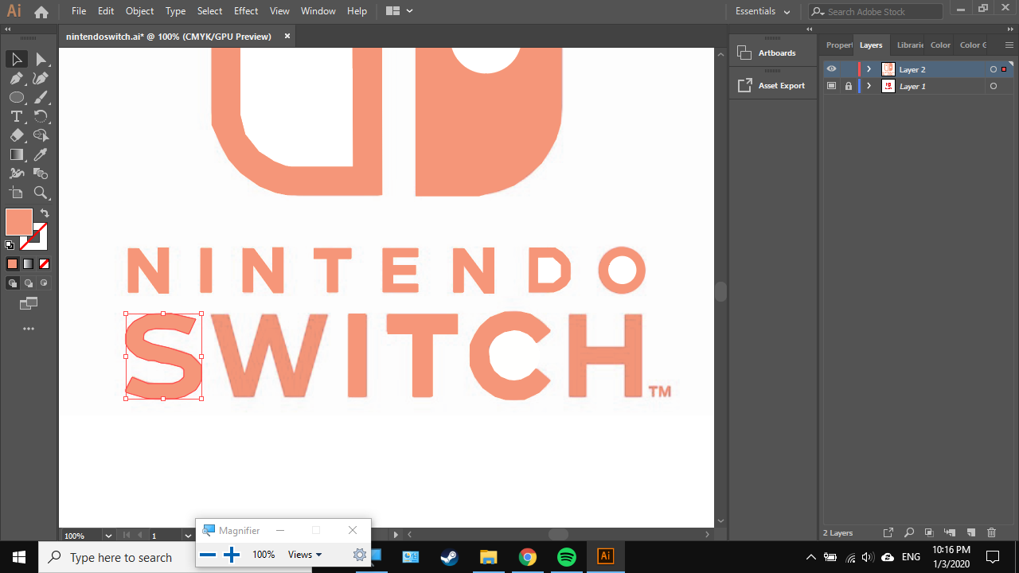Enable Draw Behind mode
Image resolution: width=1019 pixels, height=573 pixels.
pos(28,283)
